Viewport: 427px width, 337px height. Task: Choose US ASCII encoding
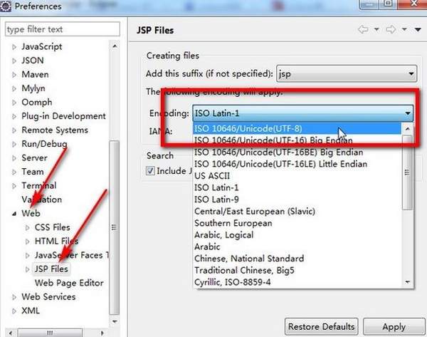point(212,176)
